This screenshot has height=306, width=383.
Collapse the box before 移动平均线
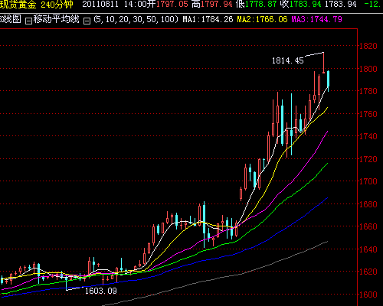[x=28, y=21]
